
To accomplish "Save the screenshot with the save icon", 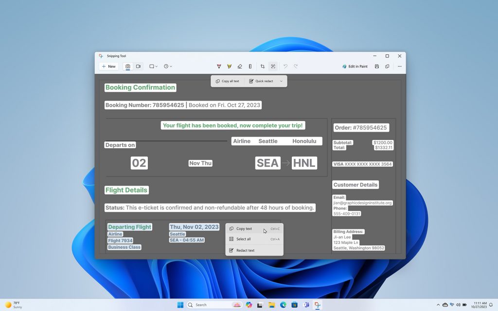I will [x=377, y=66].
